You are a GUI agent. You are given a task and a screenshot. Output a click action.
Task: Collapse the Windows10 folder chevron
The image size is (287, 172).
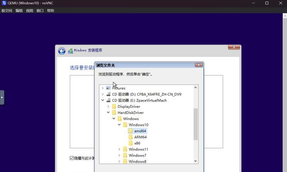click(119, 125)
